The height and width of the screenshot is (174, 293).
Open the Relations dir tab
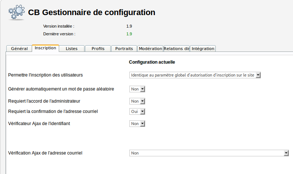point(176,49)
